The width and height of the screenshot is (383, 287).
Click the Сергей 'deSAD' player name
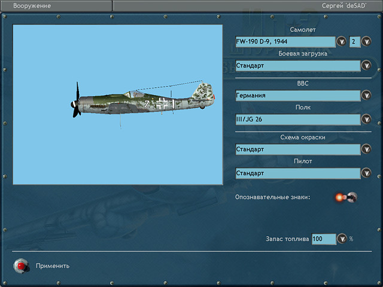pyautogui.click(x=344, y=6)
